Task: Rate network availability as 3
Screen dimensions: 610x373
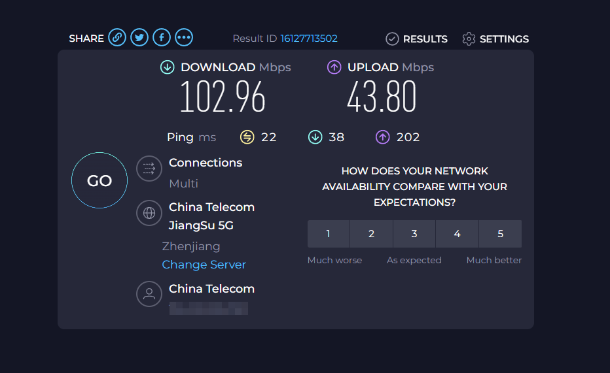Action: click(414, 234)
